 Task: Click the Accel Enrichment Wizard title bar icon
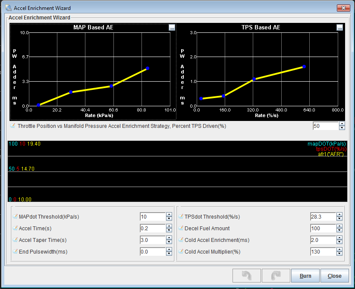[8, 8]
